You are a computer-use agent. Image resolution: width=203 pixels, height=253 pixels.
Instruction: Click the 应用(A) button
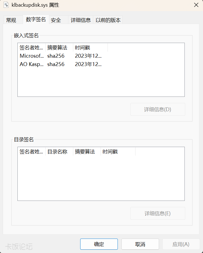(x=181, y=244)
